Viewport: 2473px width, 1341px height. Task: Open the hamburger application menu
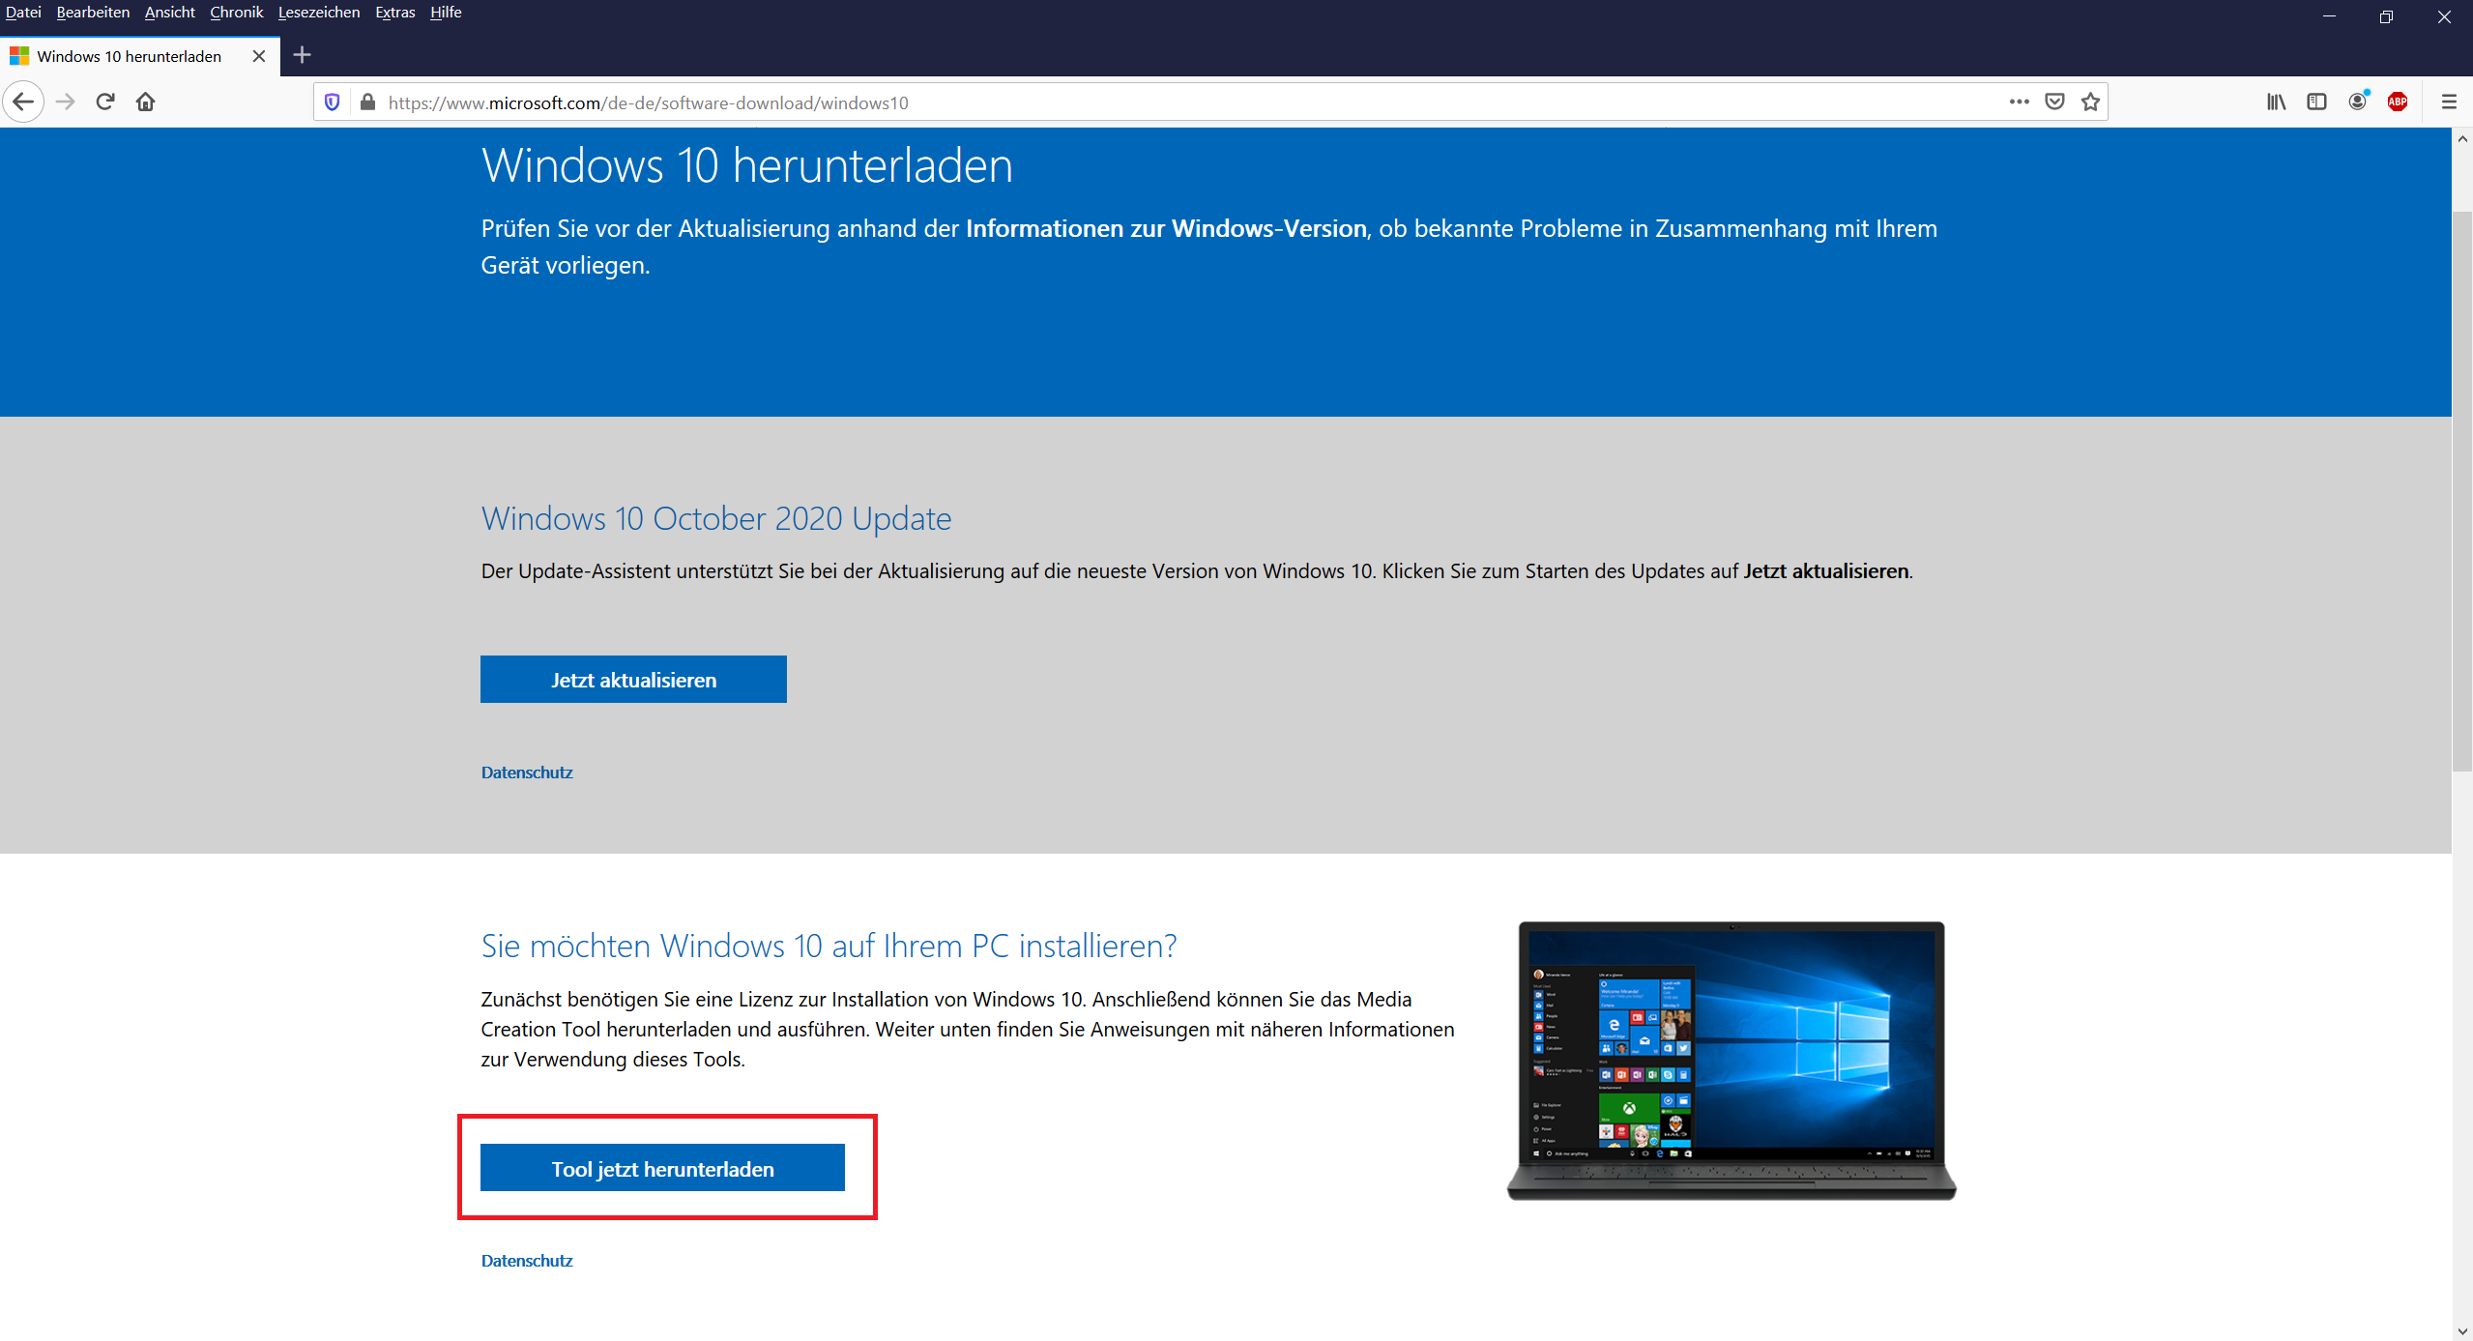tap(2449, 102)
